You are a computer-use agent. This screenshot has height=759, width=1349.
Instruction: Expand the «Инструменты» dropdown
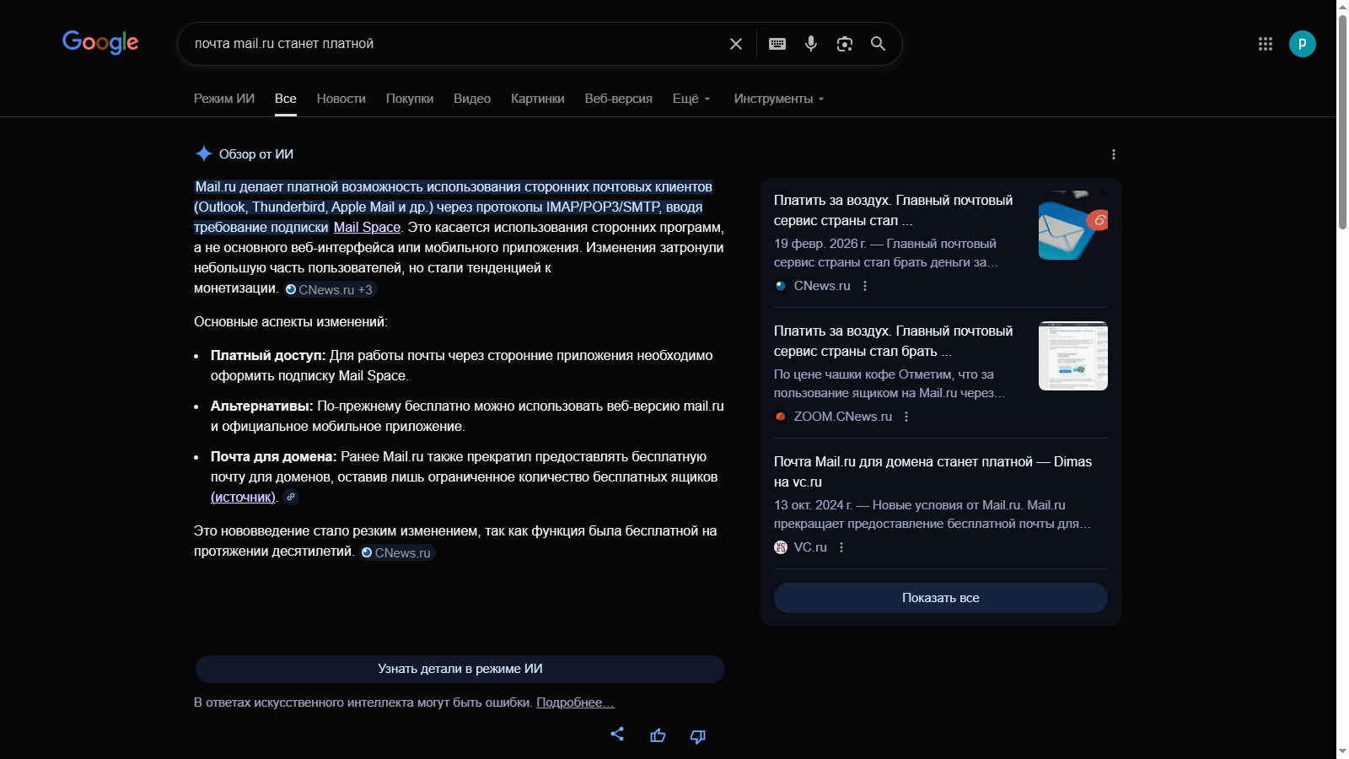point(779,99)
